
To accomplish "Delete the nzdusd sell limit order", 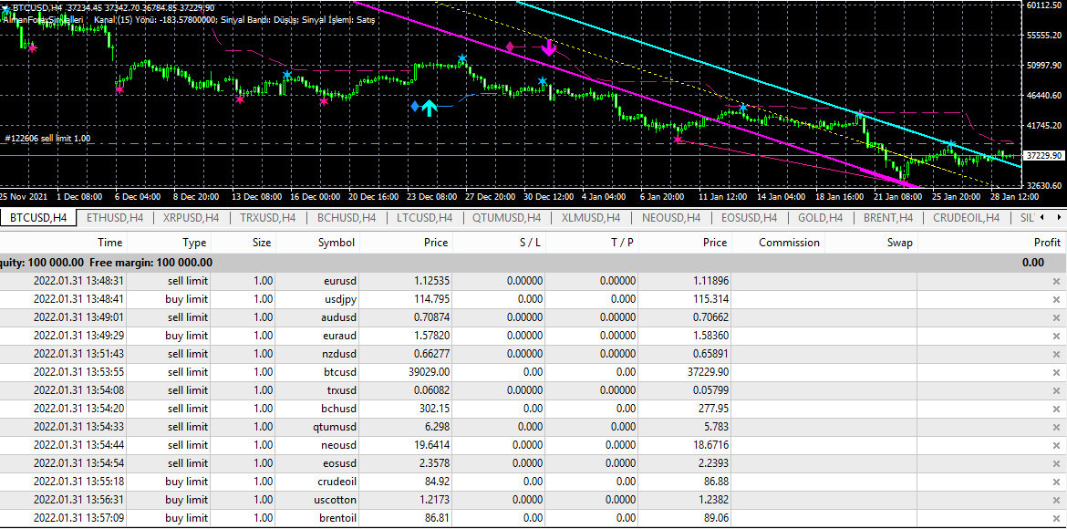I will coord(1056,354).
